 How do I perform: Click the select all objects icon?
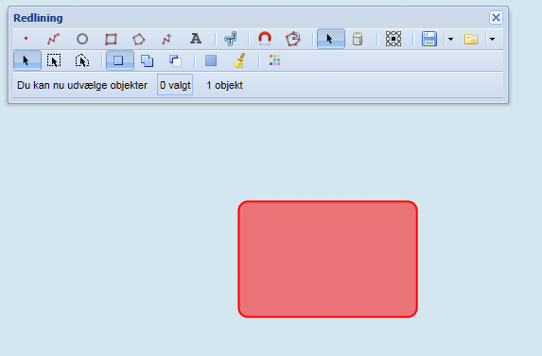pos(393,39)
